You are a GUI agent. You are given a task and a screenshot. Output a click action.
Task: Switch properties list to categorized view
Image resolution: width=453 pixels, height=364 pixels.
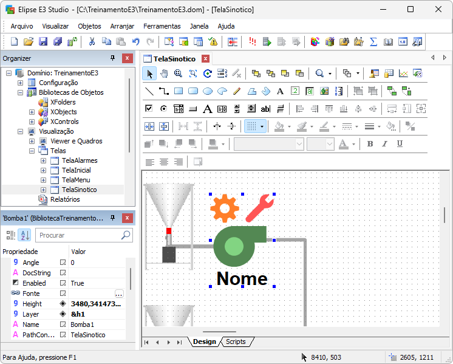click(x=10, y=235)
